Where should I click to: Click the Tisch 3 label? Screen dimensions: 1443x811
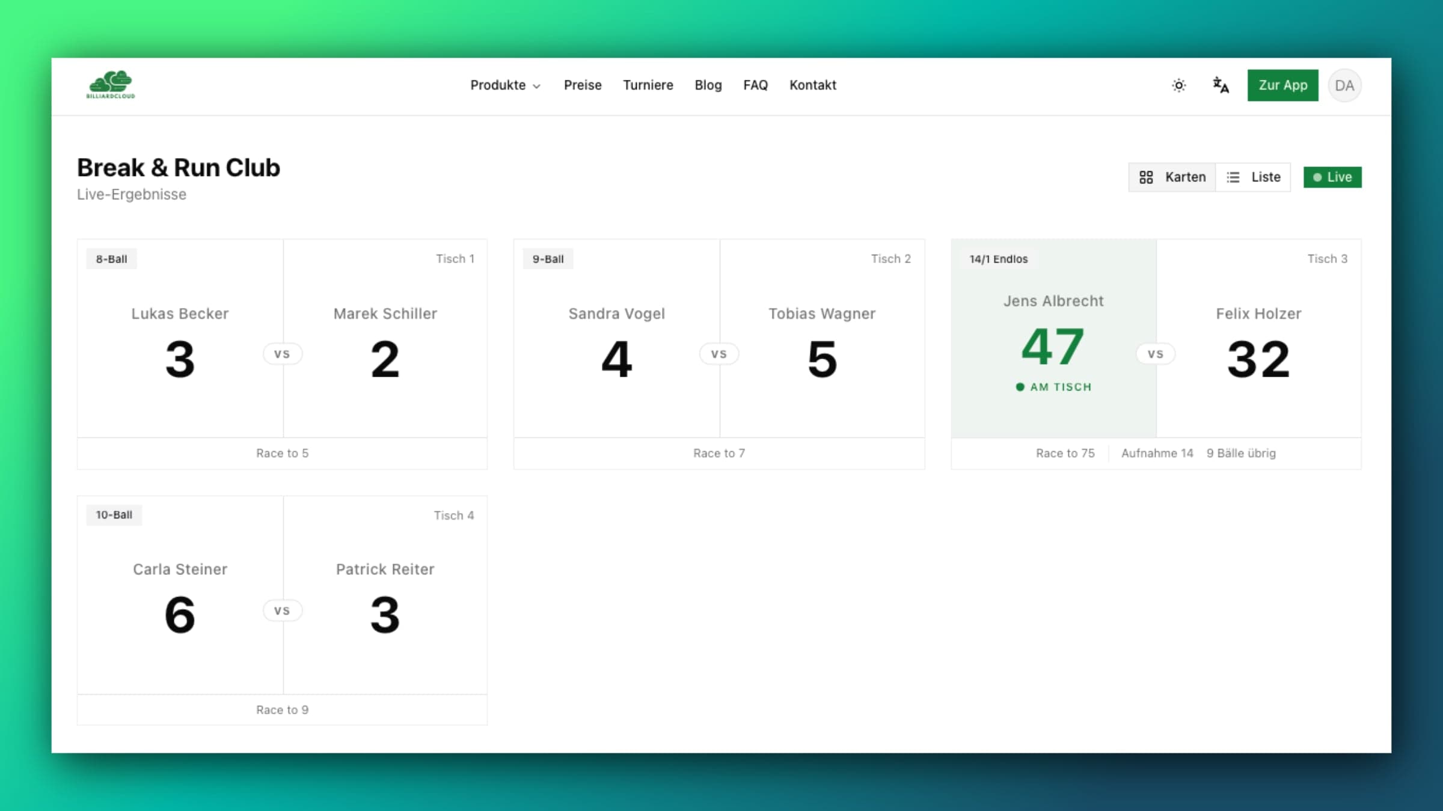(1327, 259)
